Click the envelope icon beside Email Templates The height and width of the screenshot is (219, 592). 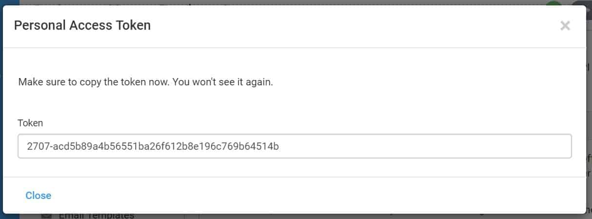point(47,215)
